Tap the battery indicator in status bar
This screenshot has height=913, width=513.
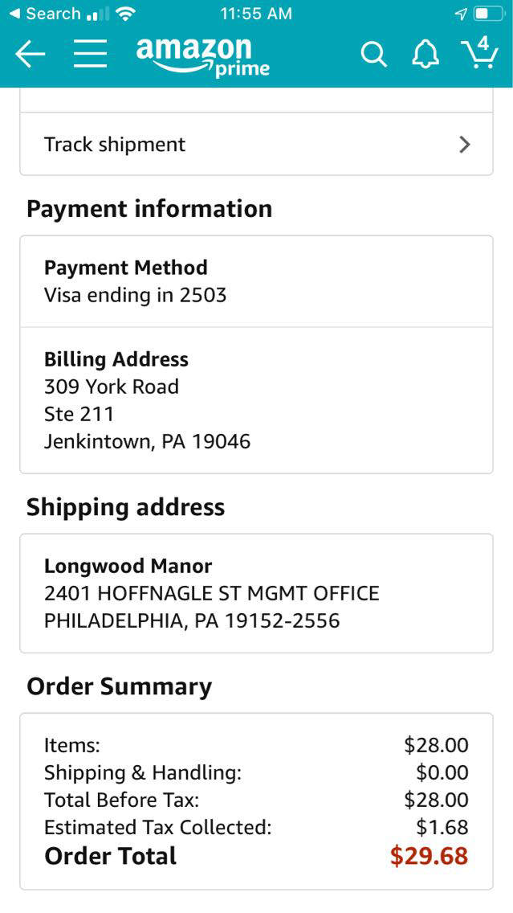click(x=487, y=14)
